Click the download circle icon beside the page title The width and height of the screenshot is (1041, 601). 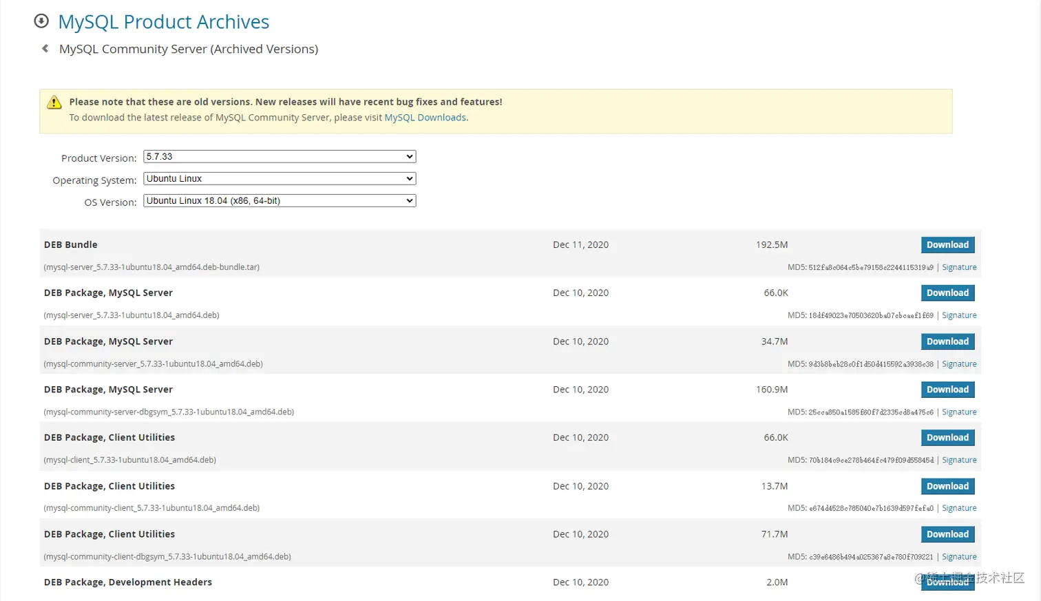pos(41,21)
